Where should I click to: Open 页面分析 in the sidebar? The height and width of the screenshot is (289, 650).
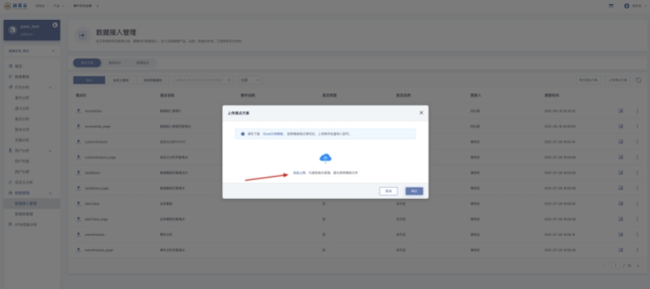(x=22, y=140)
